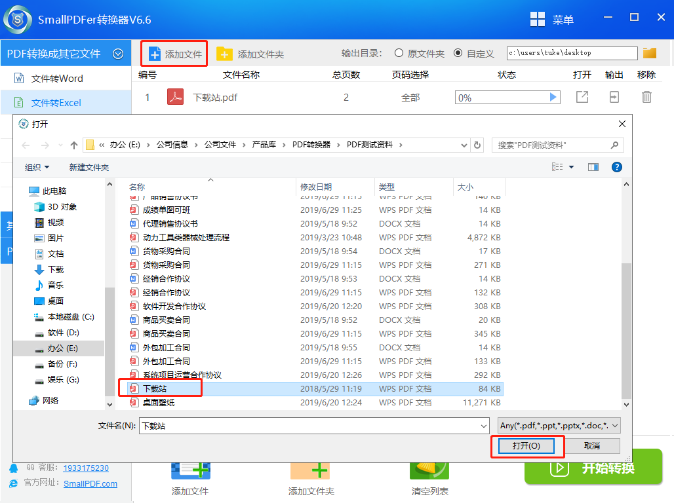Open the 菜单 grid menu icon
Viewport: 674px width, 503px height.
coord(538,20)
